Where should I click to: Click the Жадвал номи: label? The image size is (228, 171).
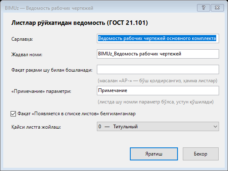(x=27, y=55)
